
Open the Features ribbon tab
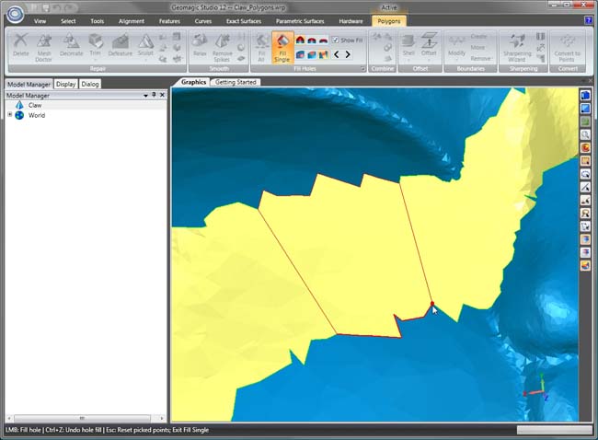[x=169, y=21]
